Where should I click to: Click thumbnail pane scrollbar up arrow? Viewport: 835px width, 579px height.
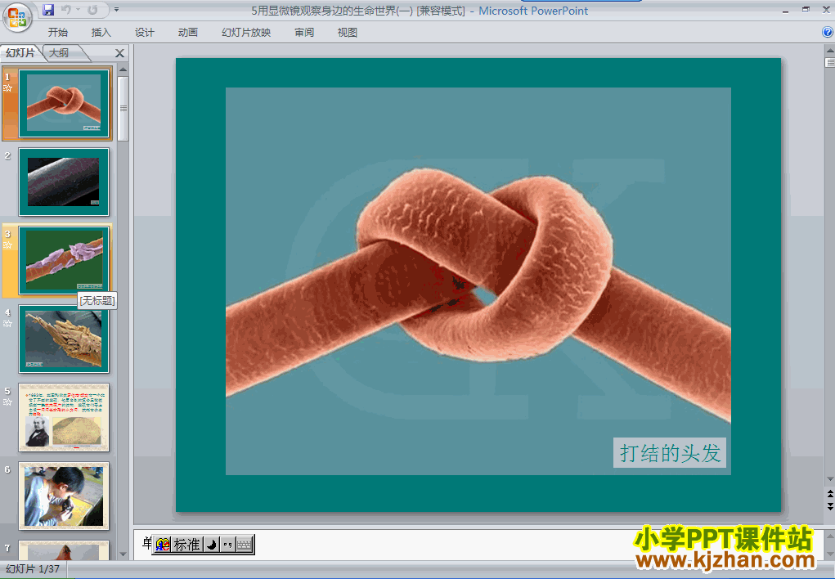[x=123, y=70]
